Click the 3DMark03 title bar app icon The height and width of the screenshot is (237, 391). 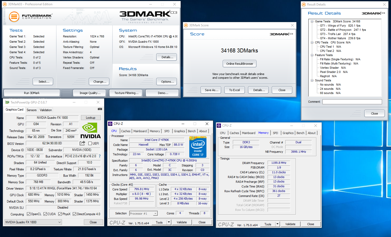(5, 4)
